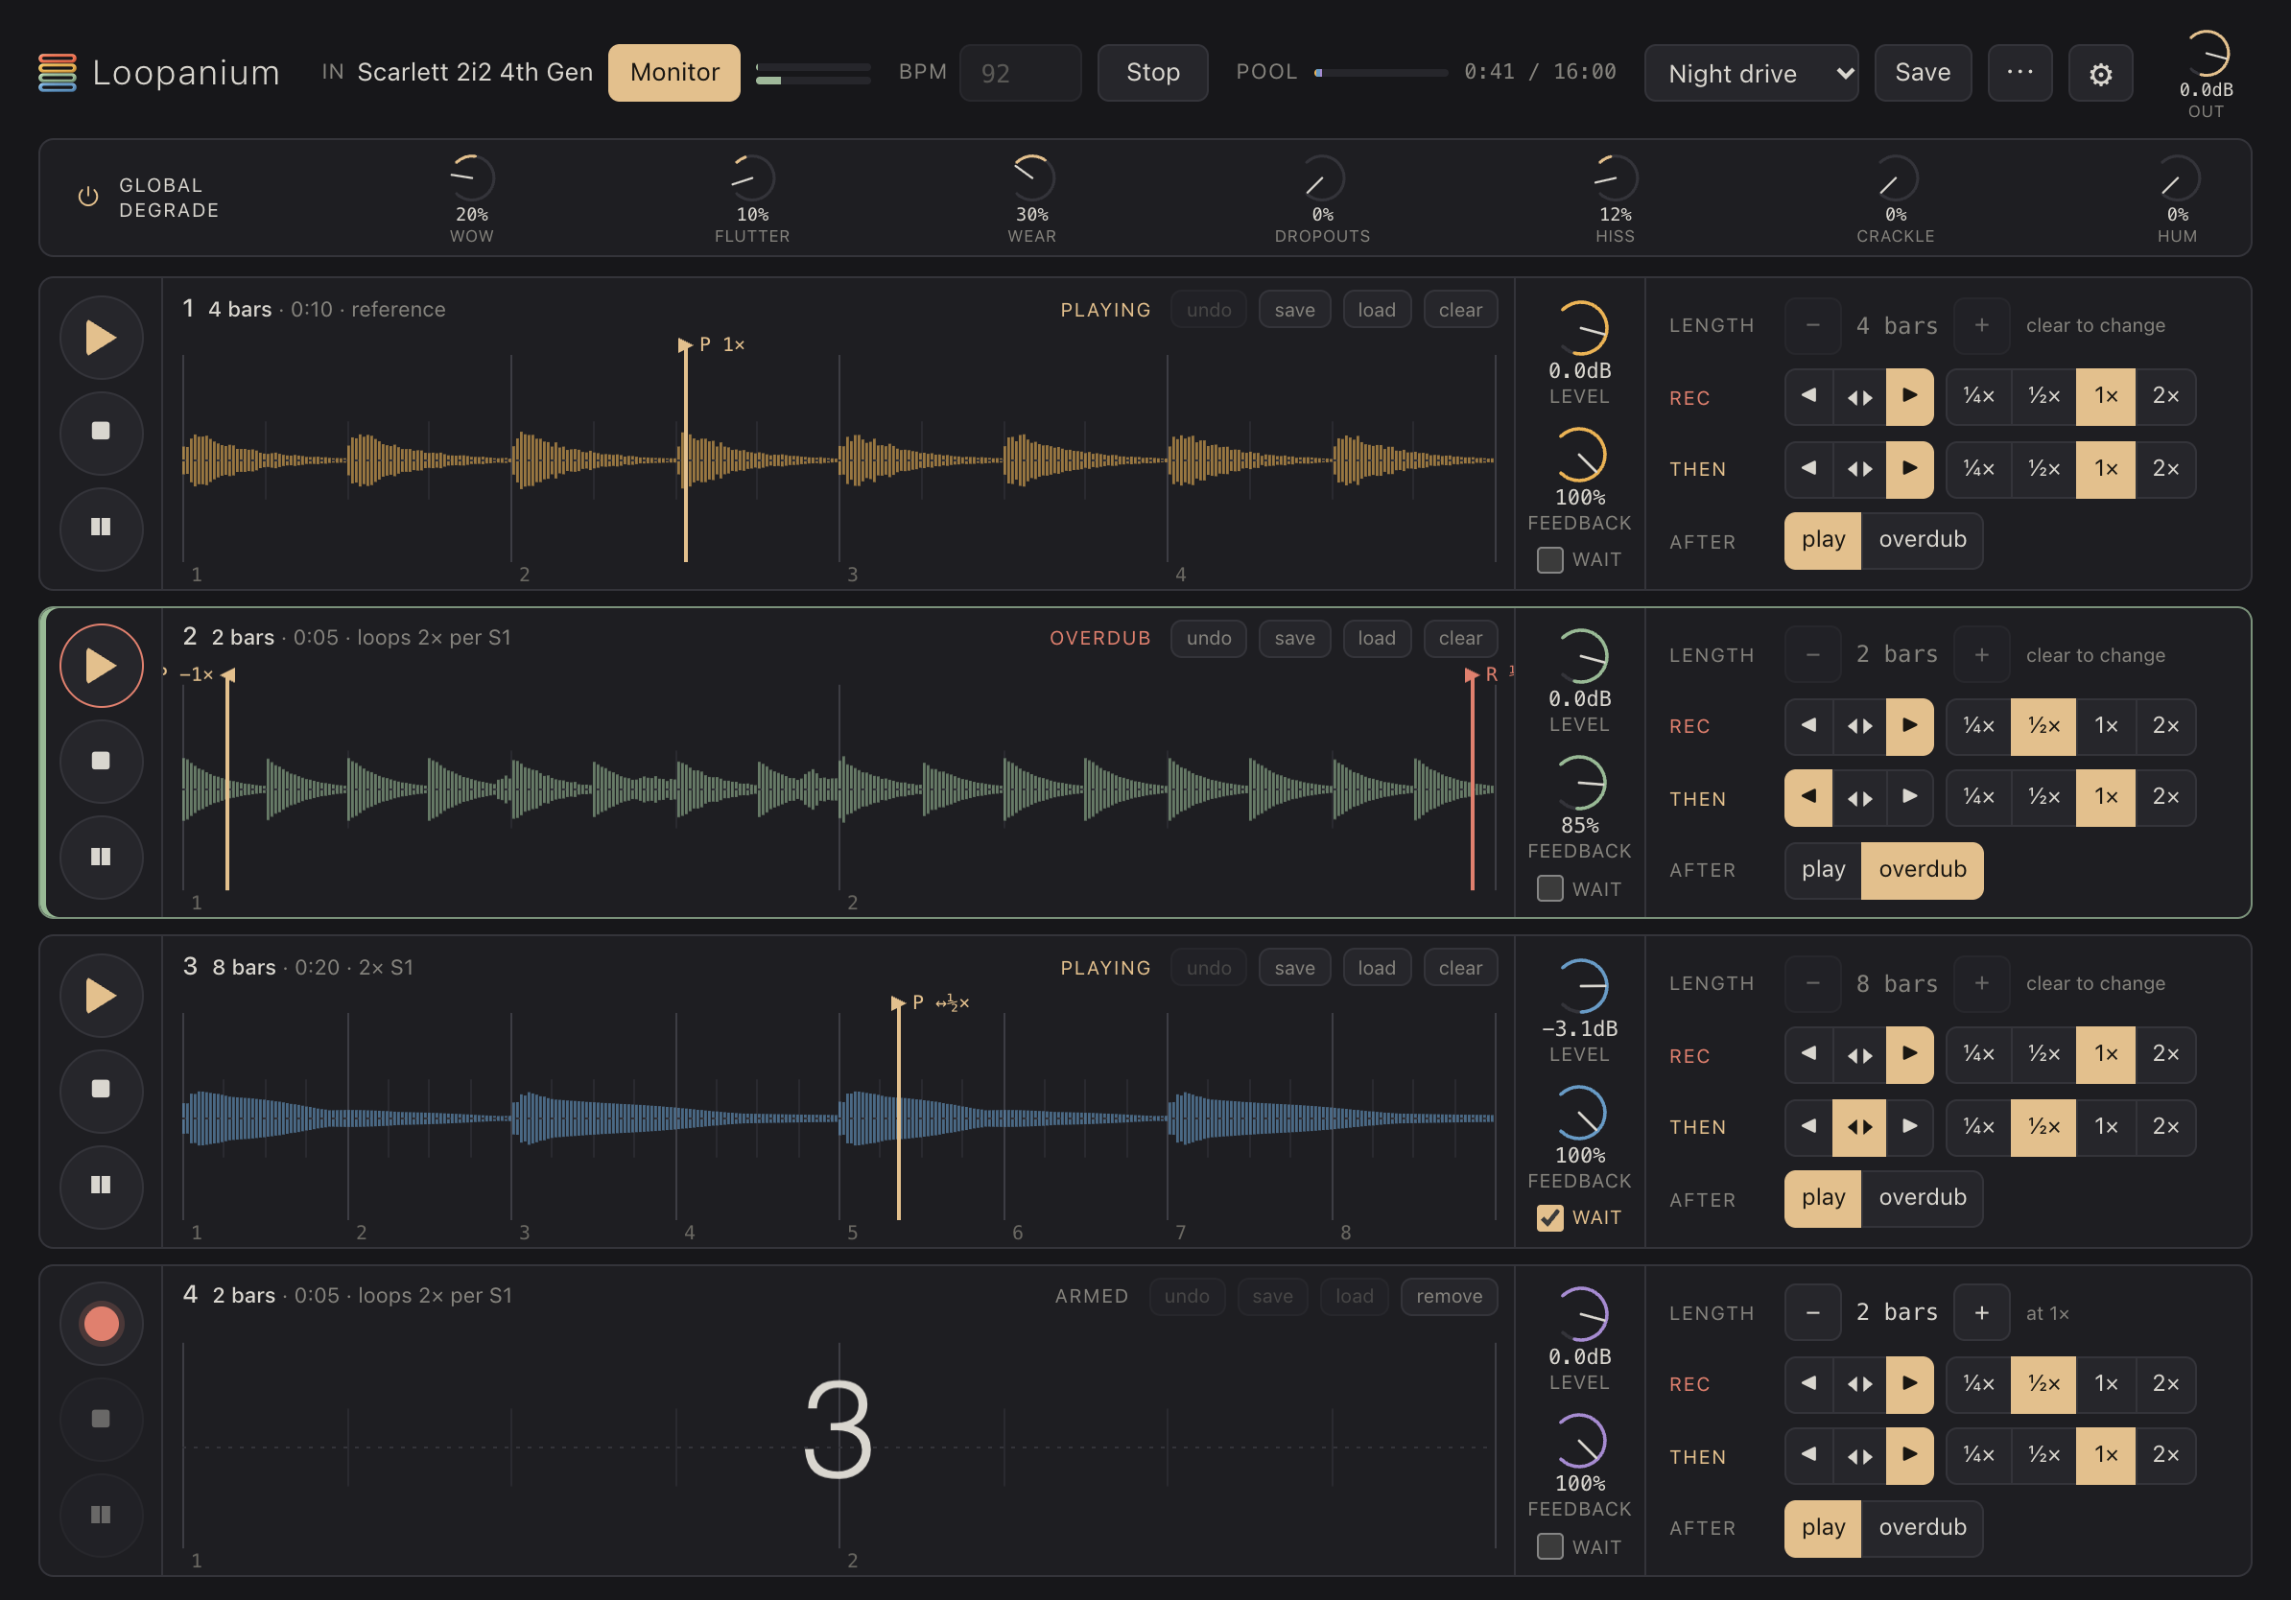
Task: Set loop 1 REC direction to reverse arrow
Action: [x=1809, y=396]
